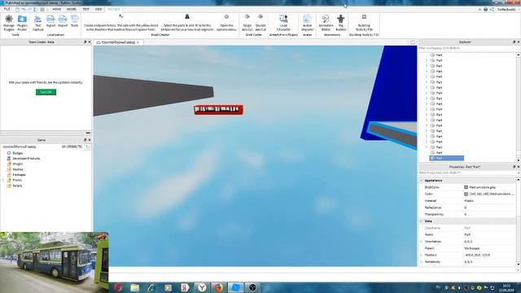Viewport: 521px width, 293px height.
Task: Collapse the Data properties section
Action: coord(422,221)
